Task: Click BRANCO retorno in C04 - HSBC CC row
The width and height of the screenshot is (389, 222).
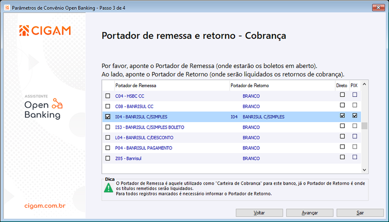Action: tap(251, 96)
